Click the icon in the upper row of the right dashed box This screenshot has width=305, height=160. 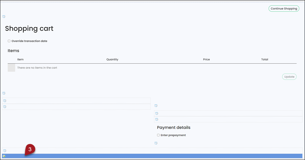tap(156, 114)
